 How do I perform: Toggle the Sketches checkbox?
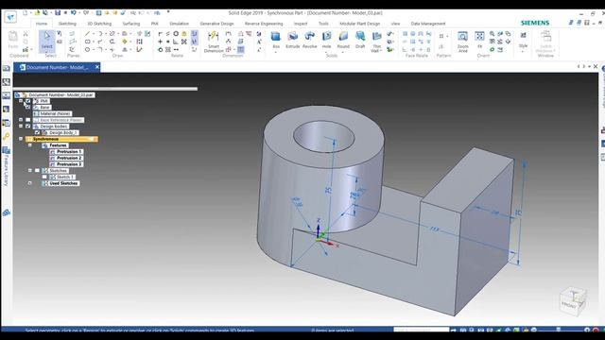[38, 170]
